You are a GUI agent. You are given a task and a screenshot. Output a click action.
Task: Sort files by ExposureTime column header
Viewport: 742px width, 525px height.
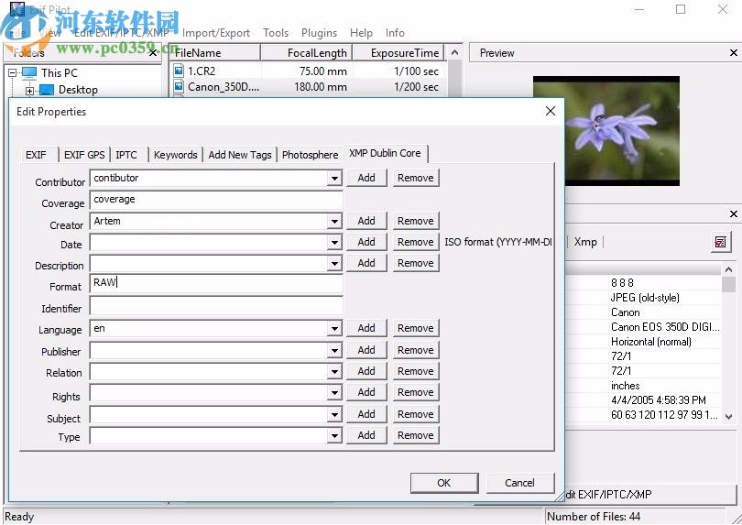398,52
